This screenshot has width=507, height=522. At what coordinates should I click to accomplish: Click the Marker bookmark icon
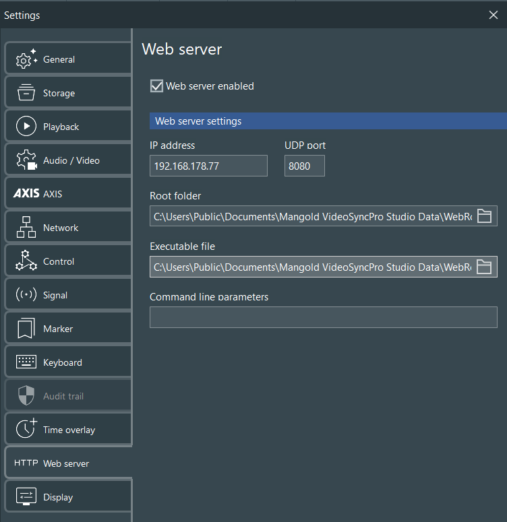[26, 328]
